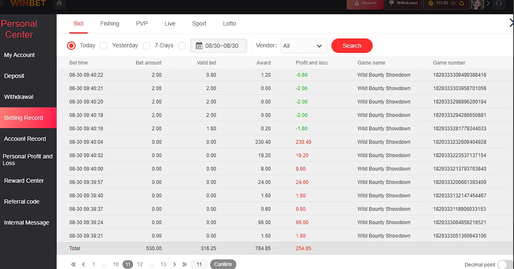The height and width of the screenshot is (269, 514).
Task: Select the Yesterday radio button
Action: pyautogui.click(x=104, y=46)
